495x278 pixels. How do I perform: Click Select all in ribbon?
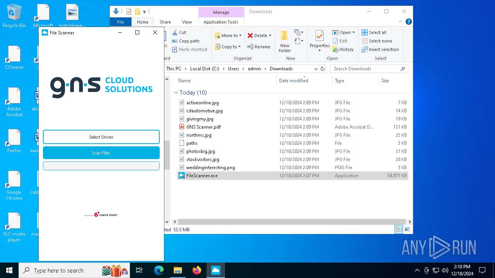(374, 32)
